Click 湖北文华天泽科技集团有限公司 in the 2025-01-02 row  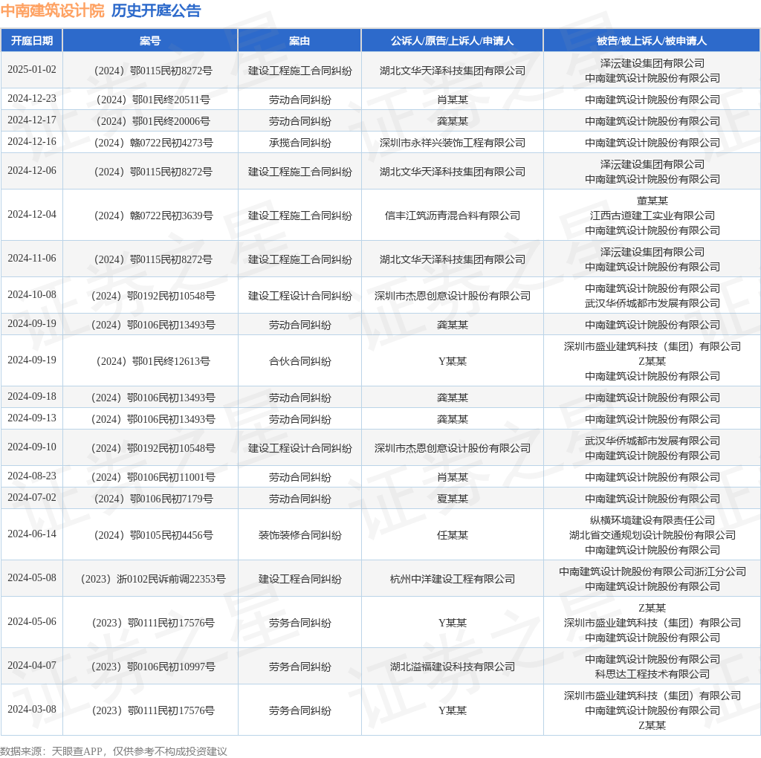pyautogui.click(x=453, y=71)
